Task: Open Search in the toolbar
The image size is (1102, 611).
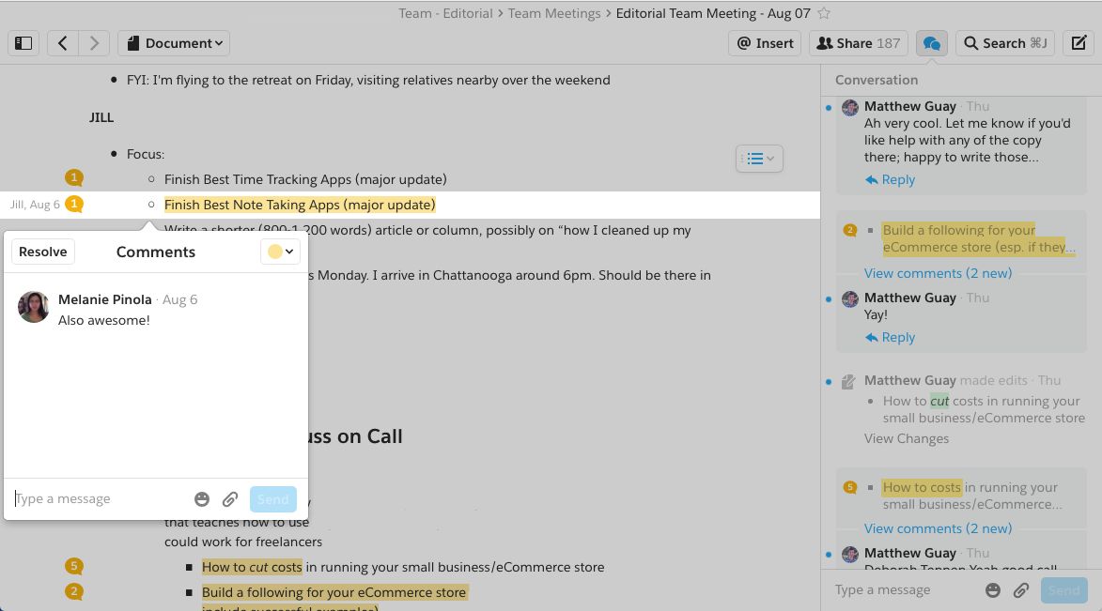Action: [1004, 43]
